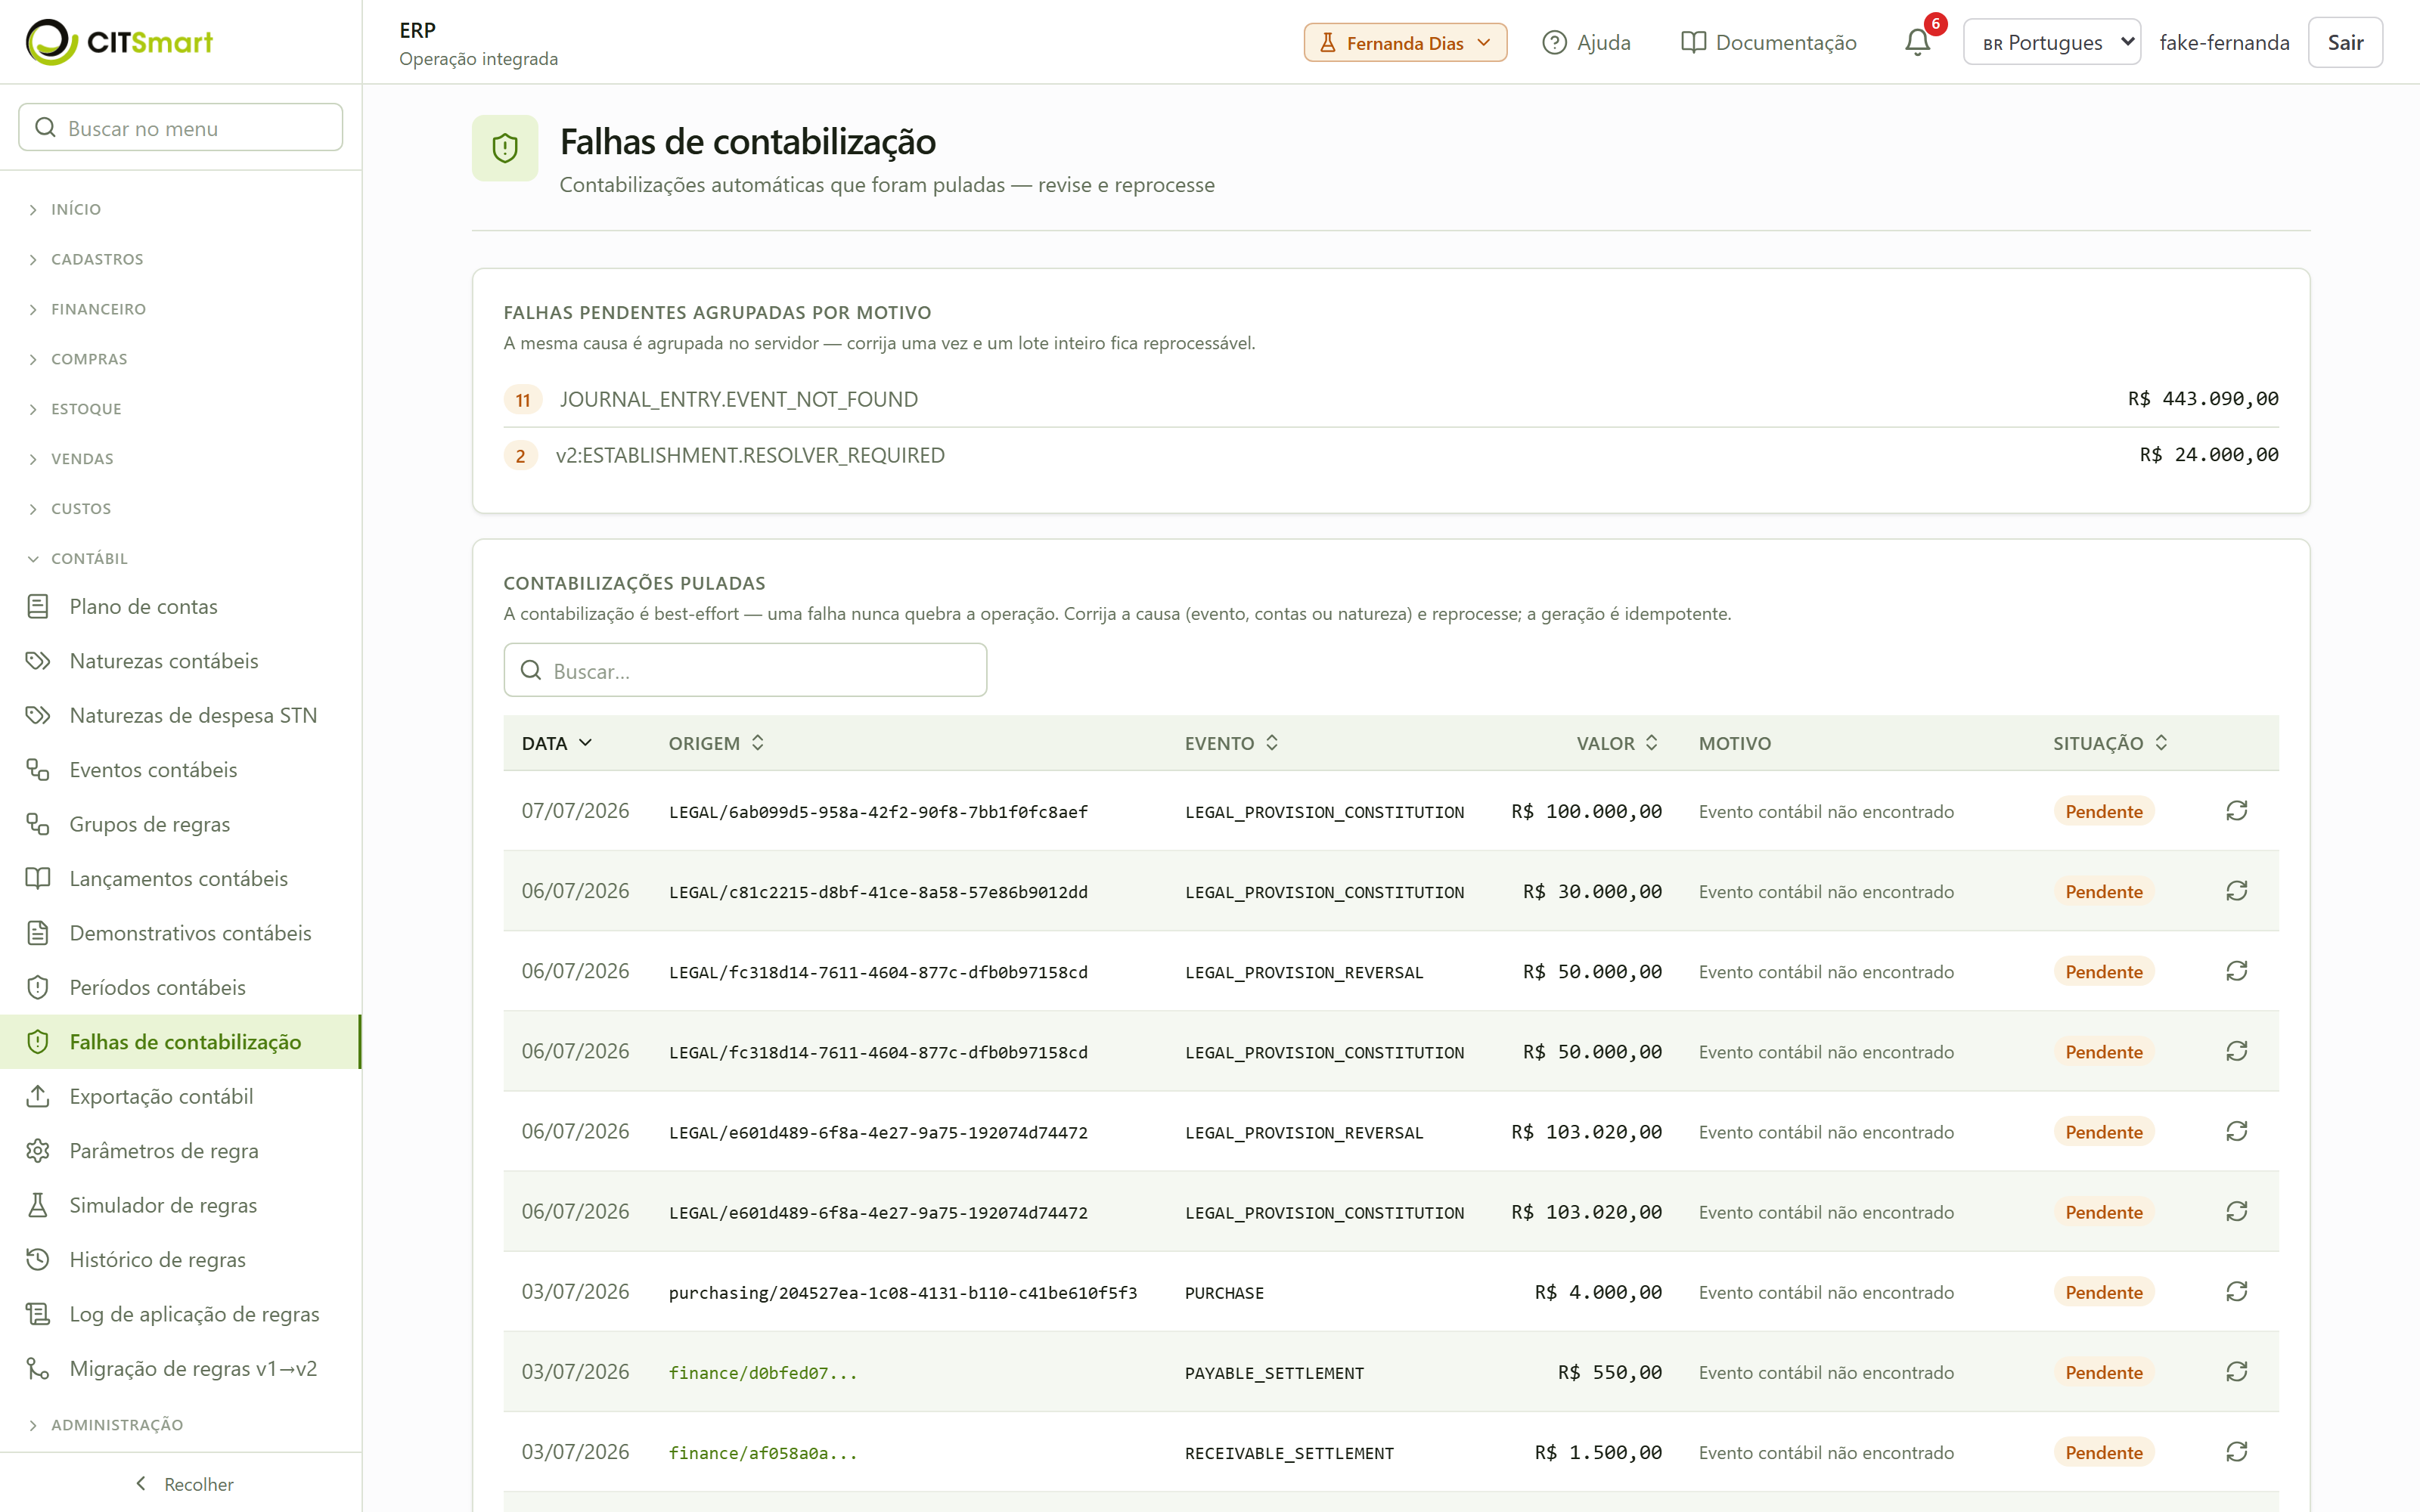The width and height of the screenshot is (2420, 1512).
Task: Open Migração de regras v1→v2
Action: [x=180, y=1368]
